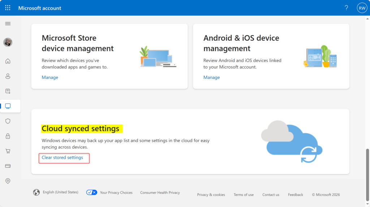
Task: Open English (United States) language selector
Action: click(60, 192)
